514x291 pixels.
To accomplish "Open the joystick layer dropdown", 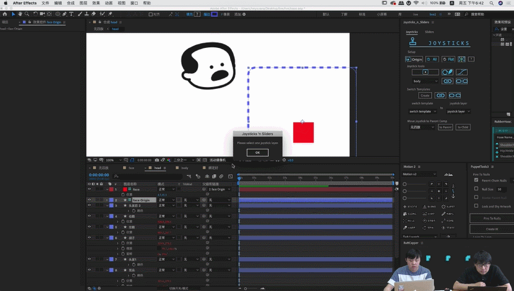I will (x=458, y=111).
